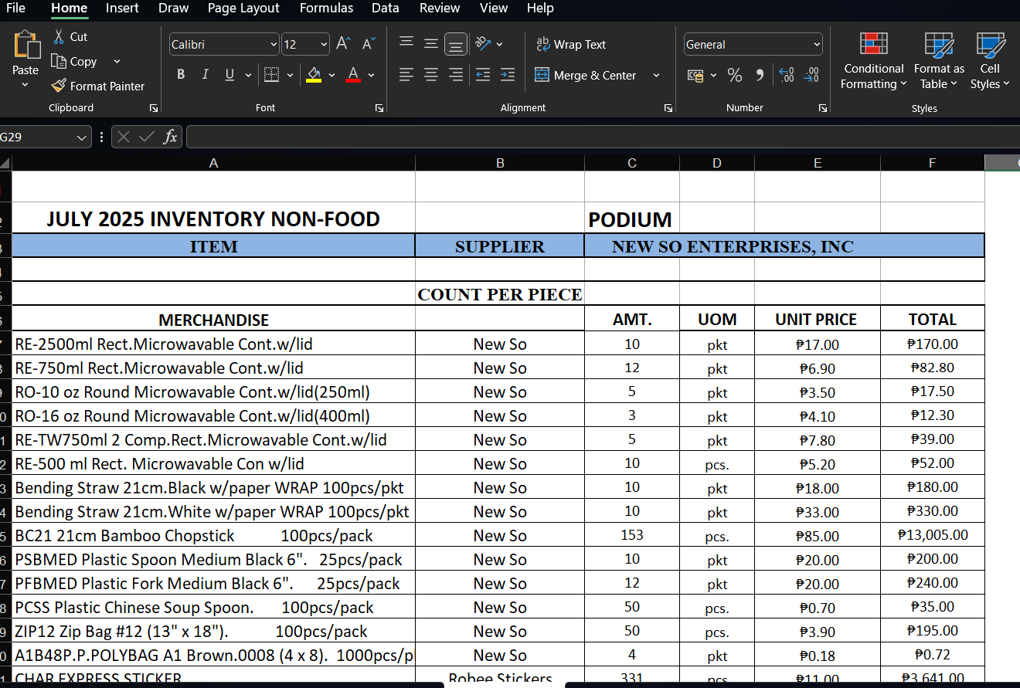Expand the Paste options arrow
1020x688 pixels.
tap(25, 84)
